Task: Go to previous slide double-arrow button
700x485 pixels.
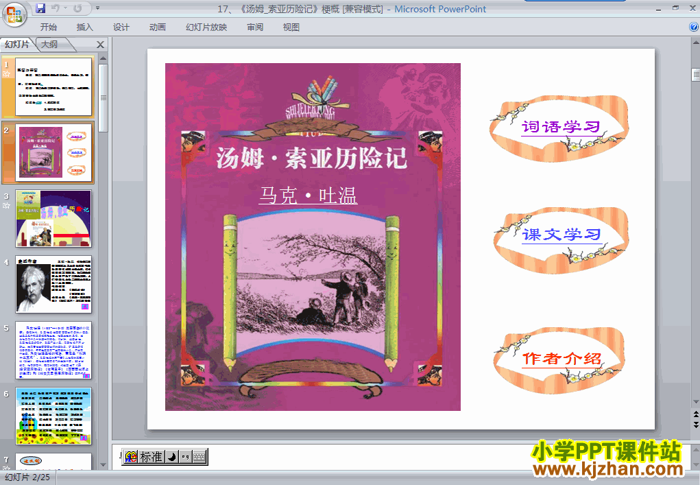Action: tap(695, 415)
